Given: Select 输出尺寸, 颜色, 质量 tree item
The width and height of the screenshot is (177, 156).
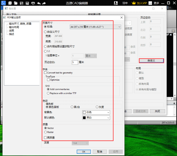Looking at the screenshot, I should (20, 24).
